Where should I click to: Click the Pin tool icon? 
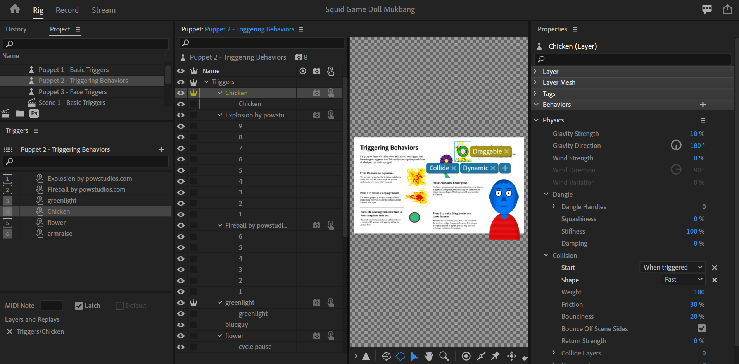pyautogui.click(x=496, y=356)
